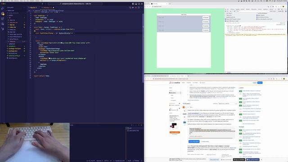Click the code-action lightbulb in the editor gutter
Screen dimensions: 288x162
click(x=35, y=31)
